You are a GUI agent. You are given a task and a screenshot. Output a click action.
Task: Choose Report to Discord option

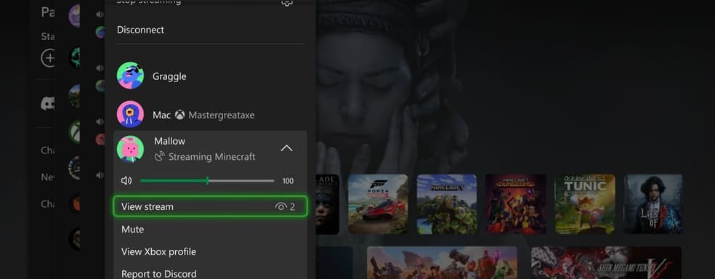coord(159,273)
